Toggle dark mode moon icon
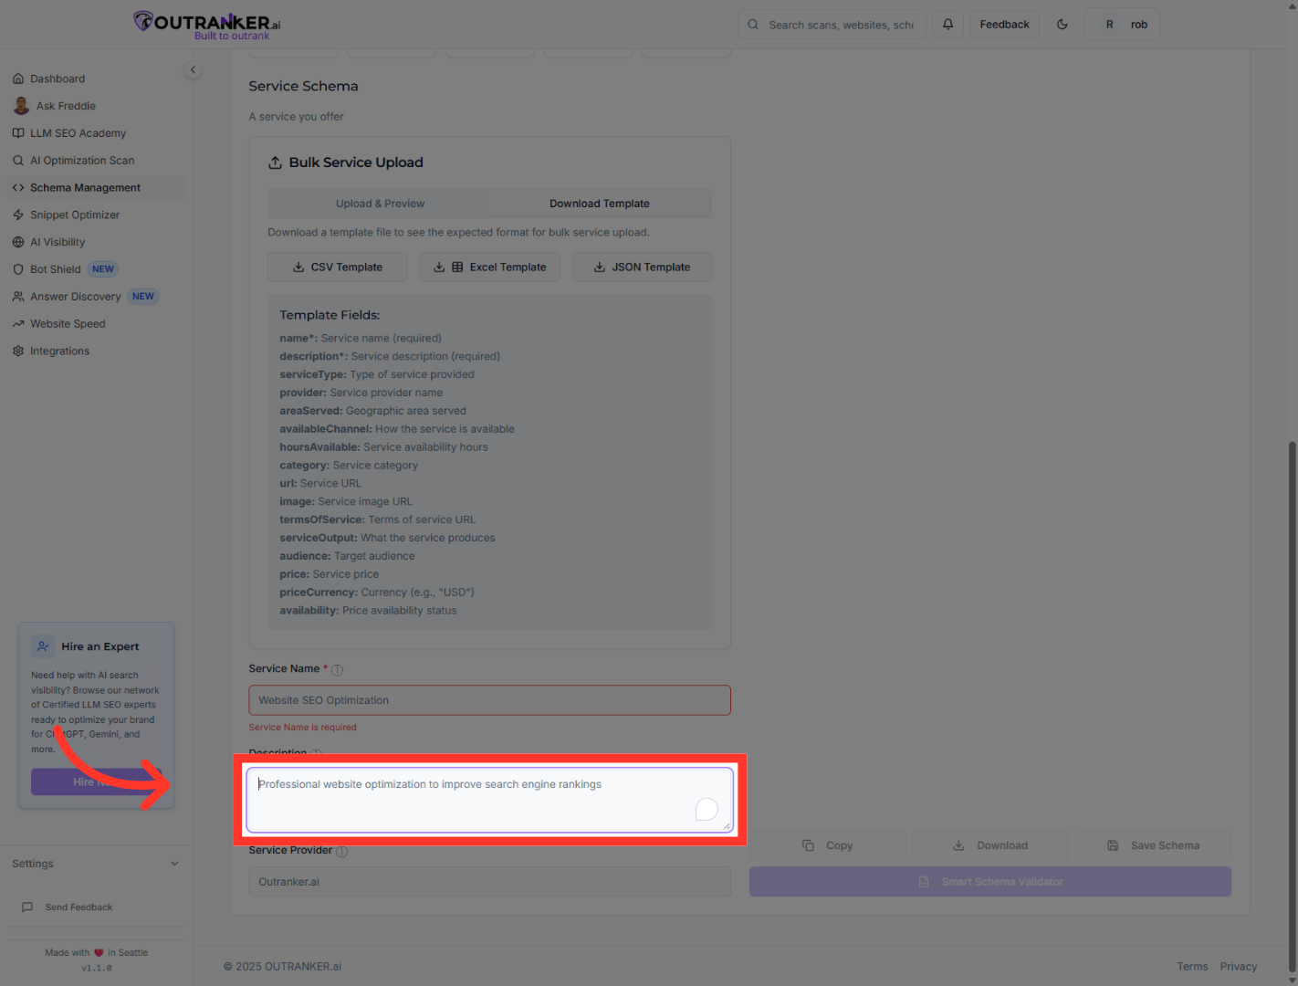Screen dimensions: 1298x986 [1062, 25]
